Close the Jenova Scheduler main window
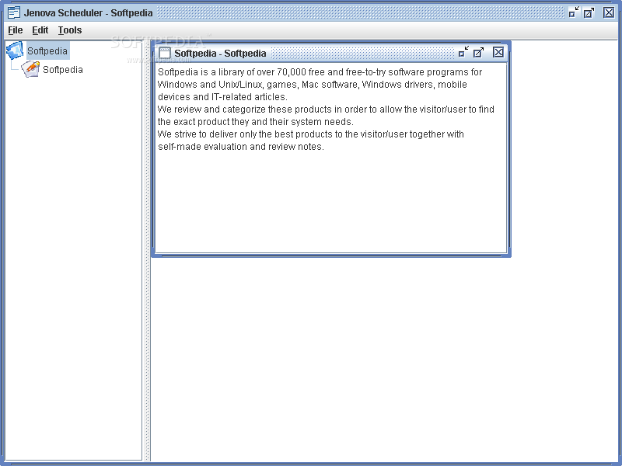The image size is (622, 466). click(609, 12)
